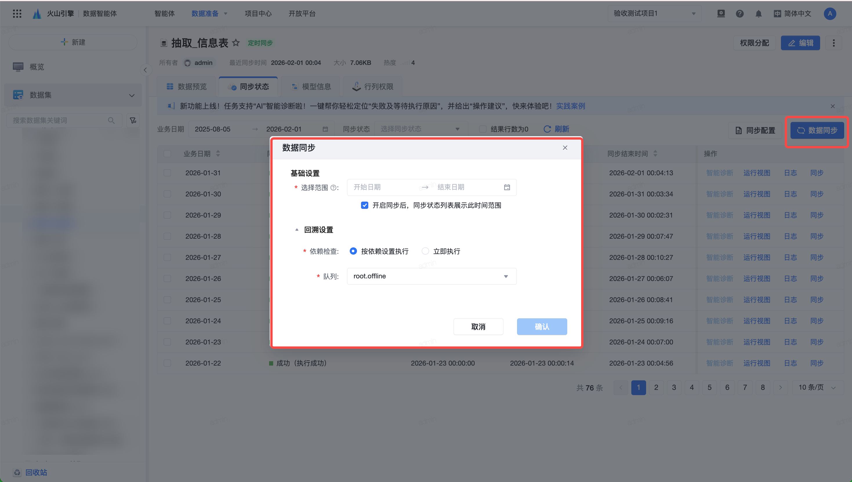
Task: Click the 取消 button in dialog
Action: click(478, 327)
